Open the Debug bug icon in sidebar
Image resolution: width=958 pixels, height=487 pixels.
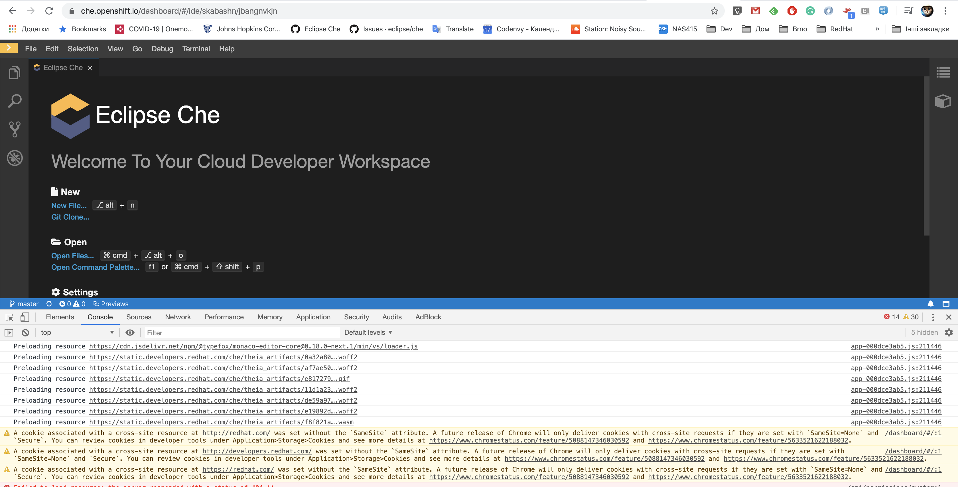pyautogui.click(x=15, y=158)
